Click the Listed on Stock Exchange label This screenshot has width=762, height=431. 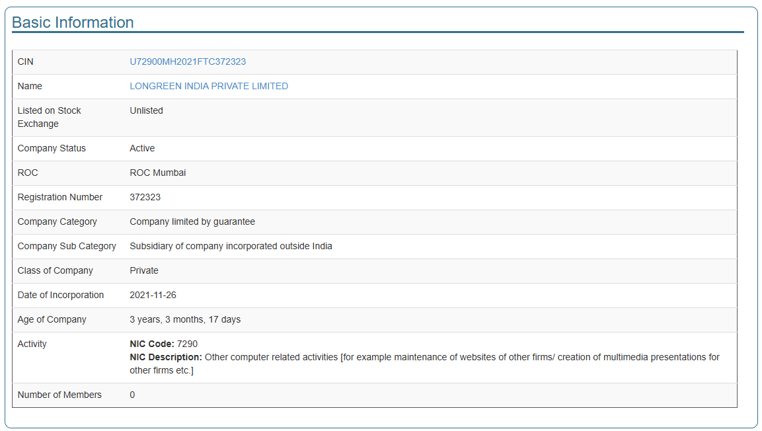click(49, 117)
